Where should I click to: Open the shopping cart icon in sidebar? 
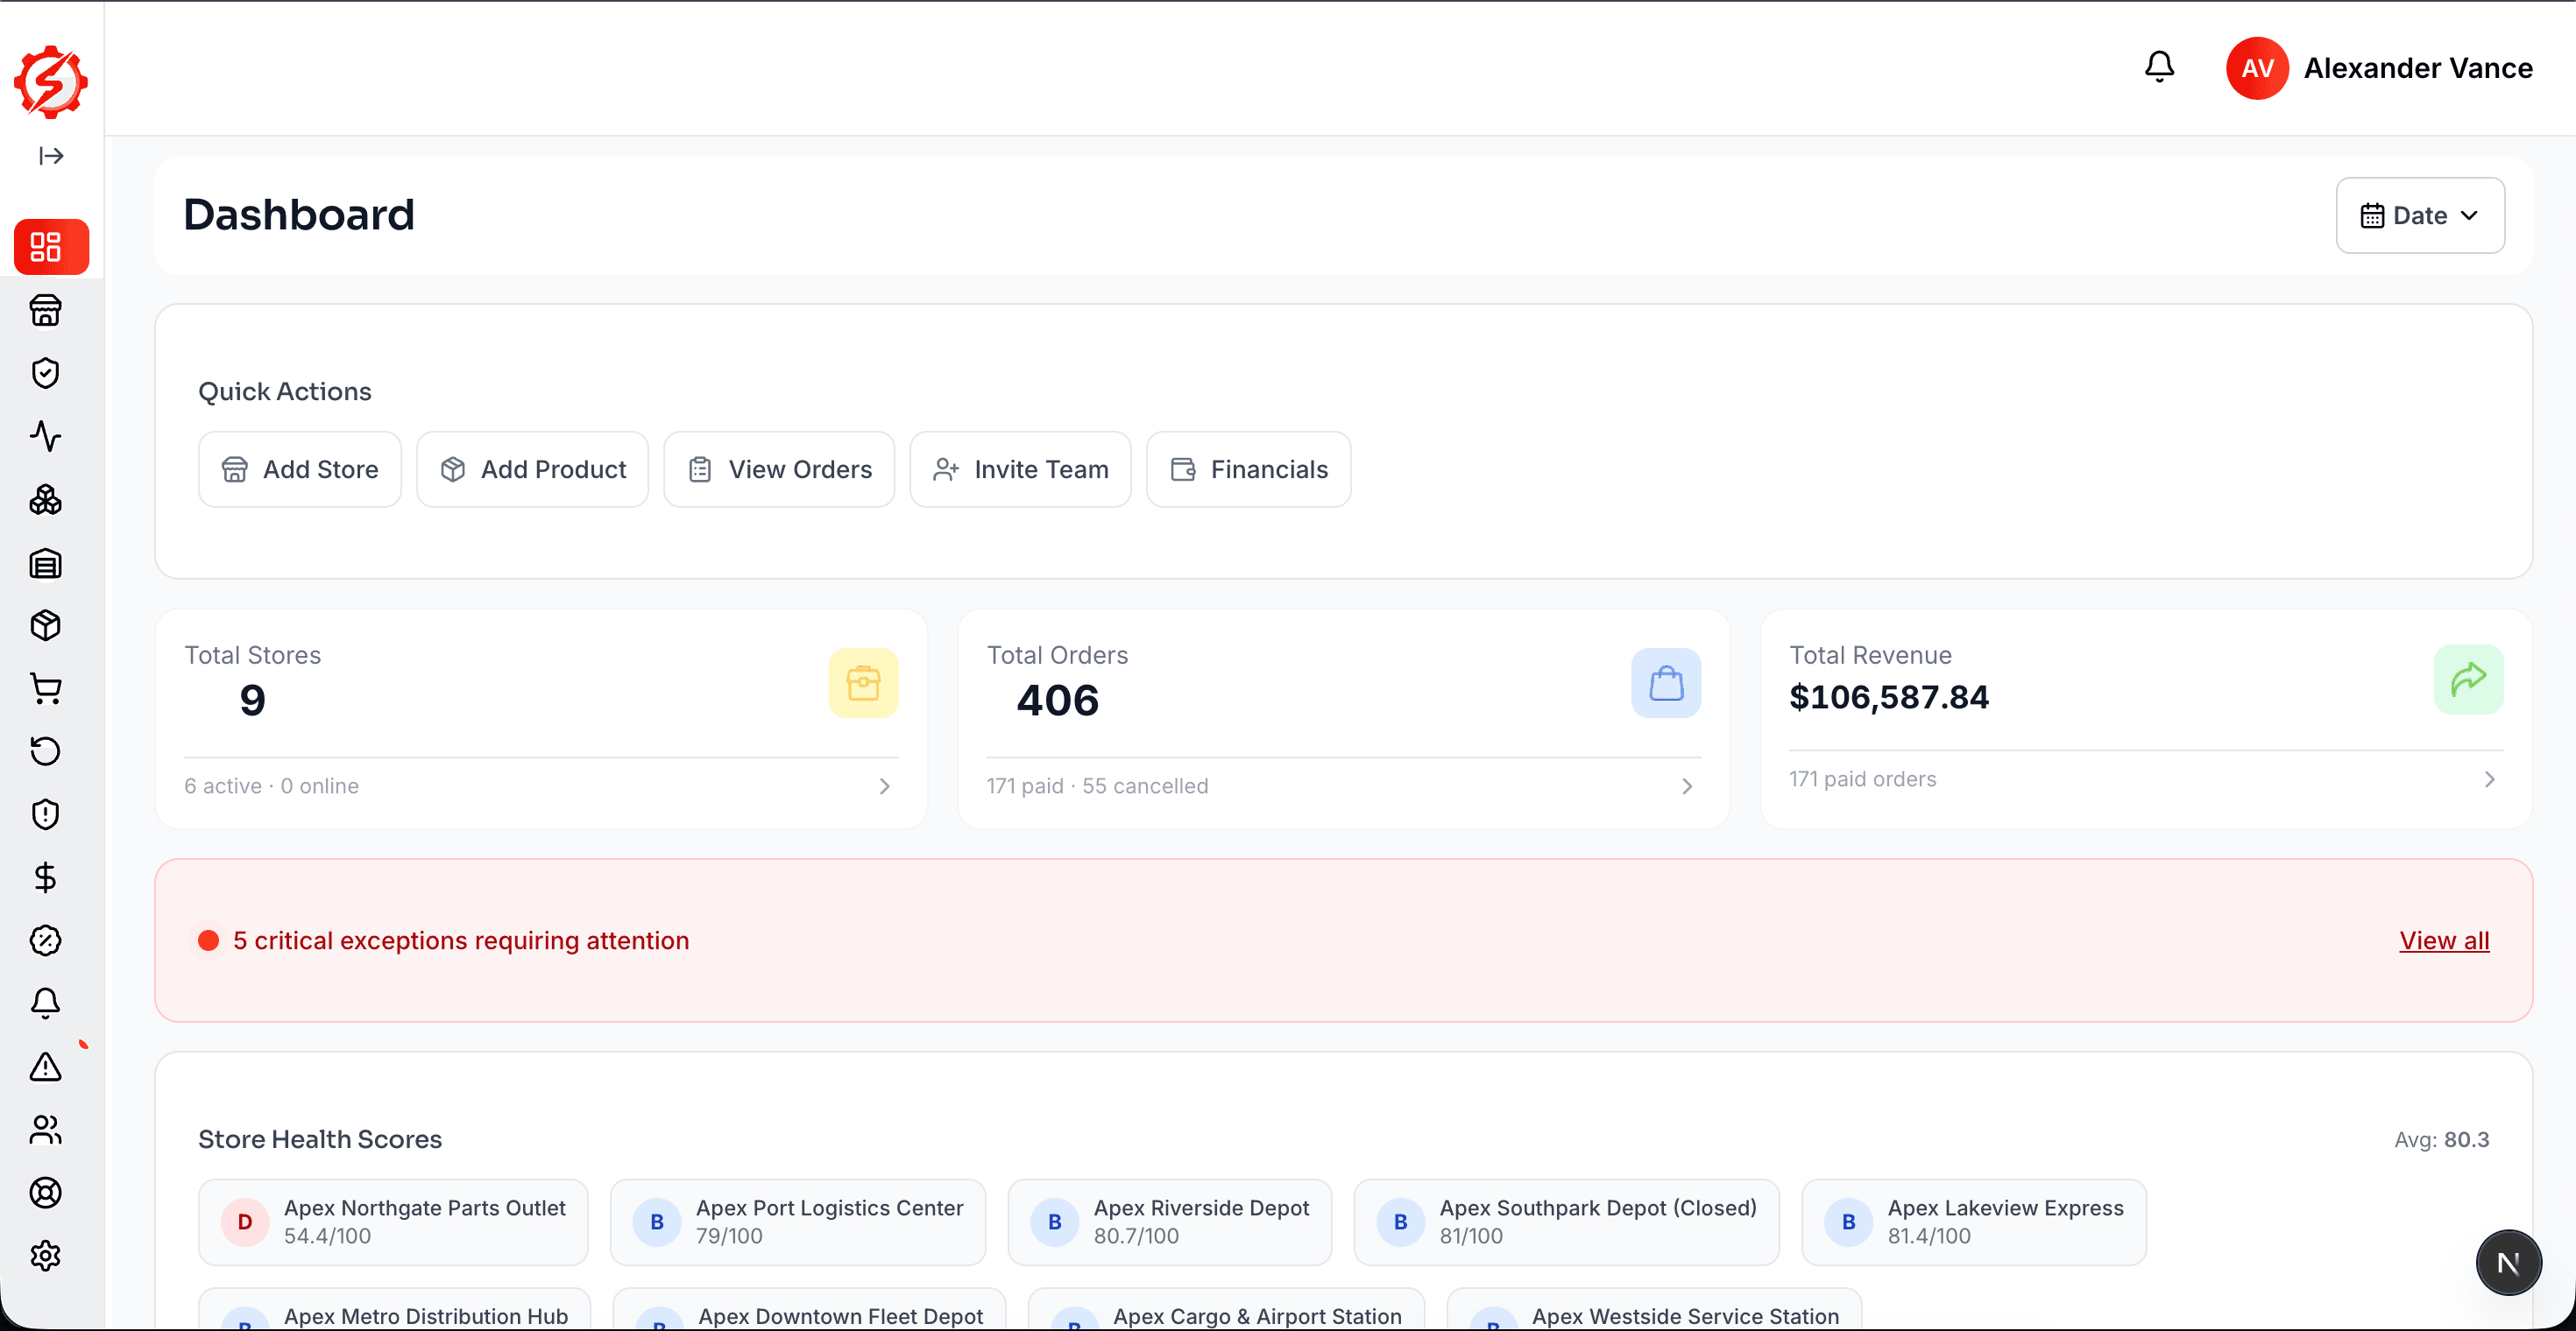pos(46,688)
